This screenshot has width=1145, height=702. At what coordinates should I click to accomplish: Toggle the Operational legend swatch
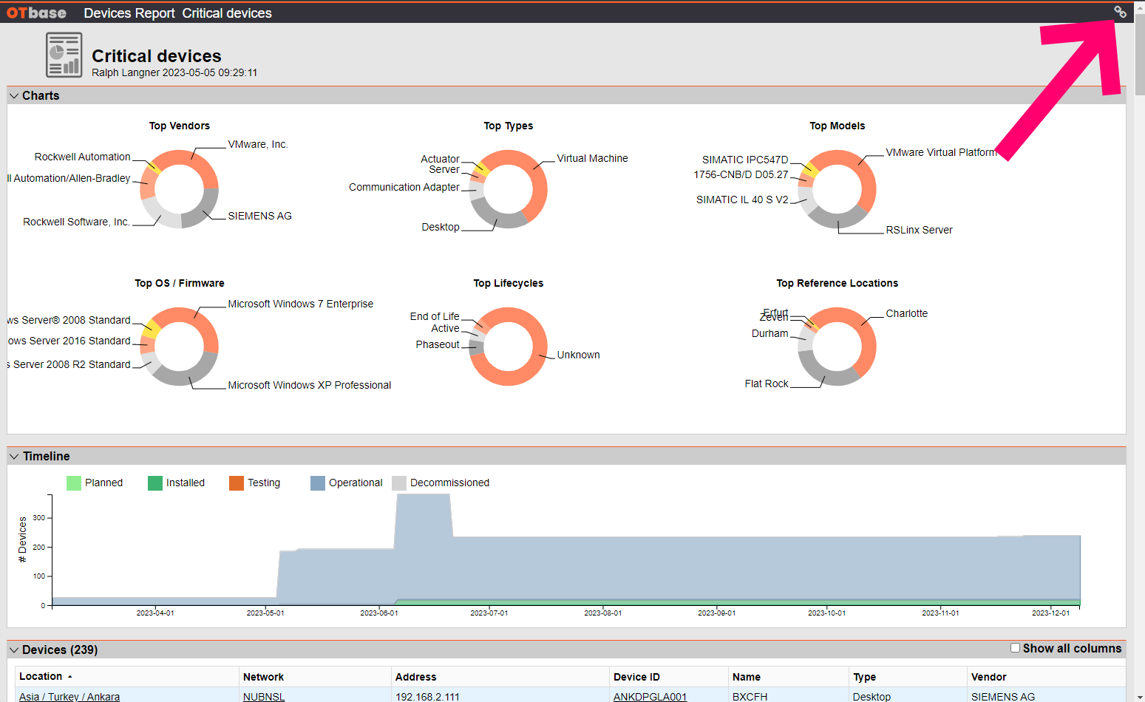(x=318, y=483)
